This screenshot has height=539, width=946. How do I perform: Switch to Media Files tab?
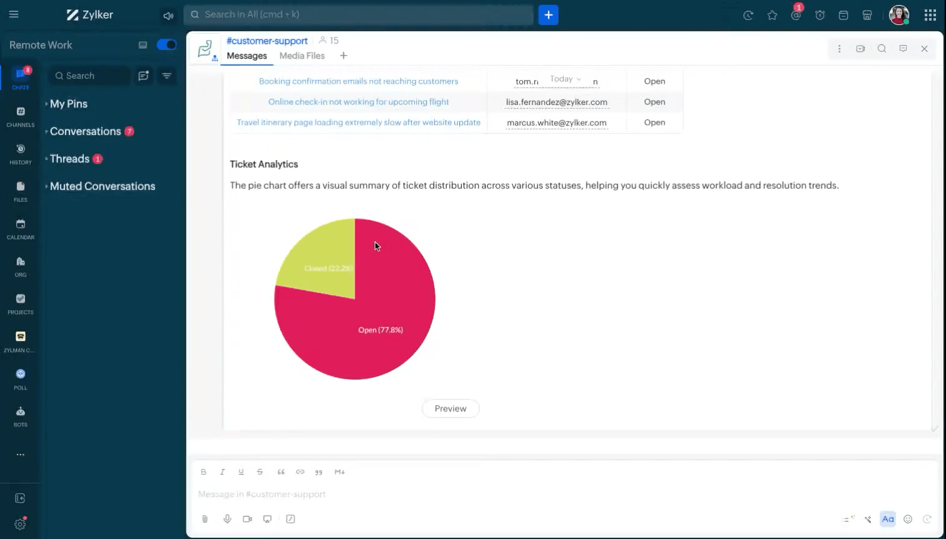point(302,56)
